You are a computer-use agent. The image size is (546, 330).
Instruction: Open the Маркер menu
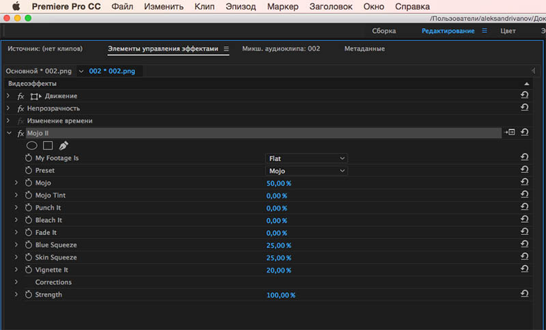283,6
